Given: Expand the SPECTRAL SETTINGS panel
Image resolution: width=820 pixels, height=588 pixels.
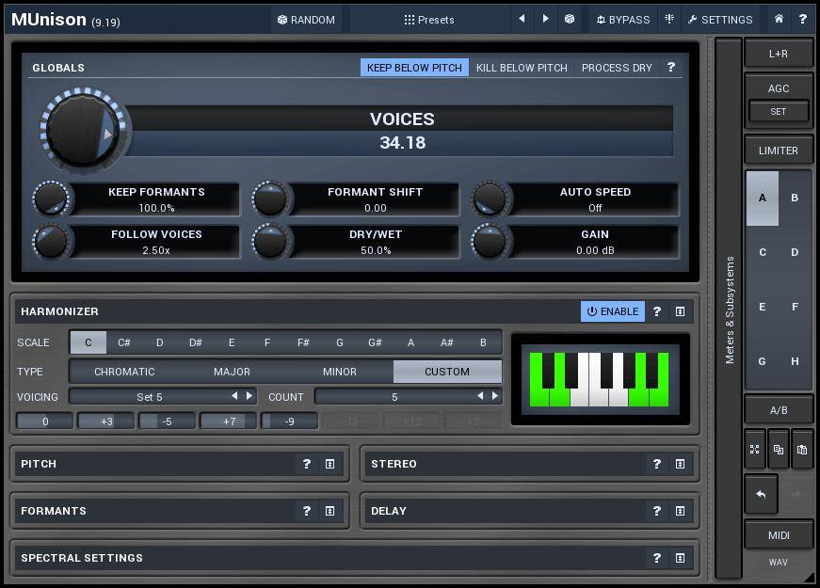Looking at the screenshot, I should tap(680, 558).
